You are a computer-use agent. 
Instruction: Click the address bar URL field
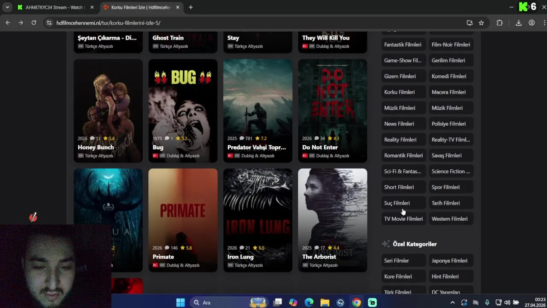pyautogui.click(x=256, y=23)
